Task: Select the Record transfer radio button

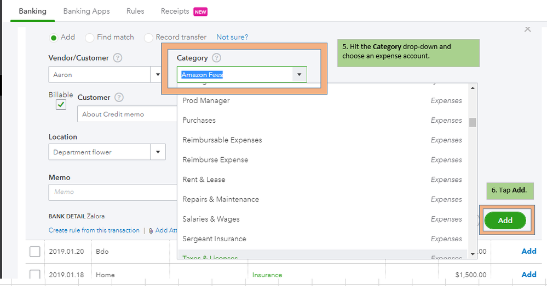Action: point(148,38)
